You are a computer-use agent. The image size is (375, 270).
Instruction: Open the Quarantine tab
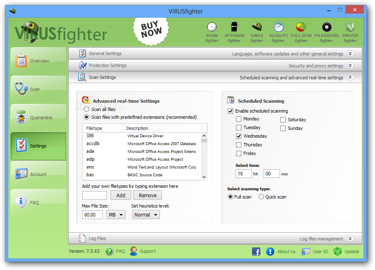click(x=39, y=118)
